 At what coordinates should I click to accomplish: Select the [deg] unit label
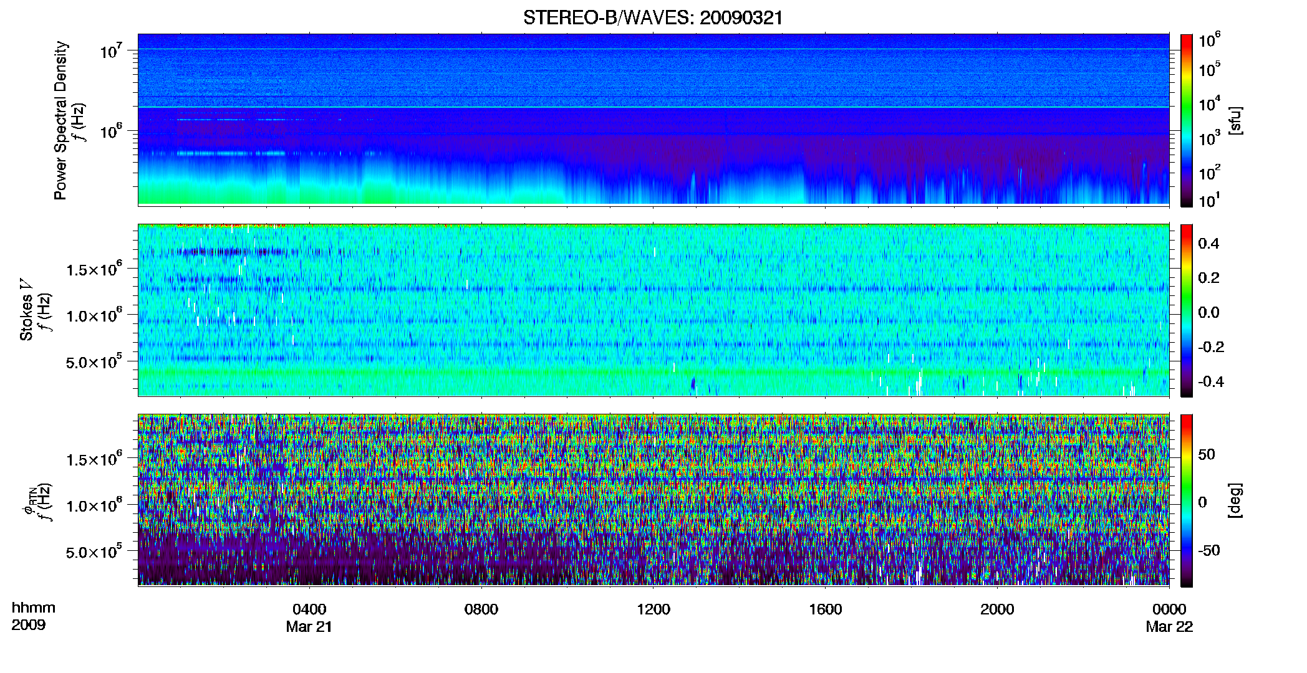(1235, 500)
